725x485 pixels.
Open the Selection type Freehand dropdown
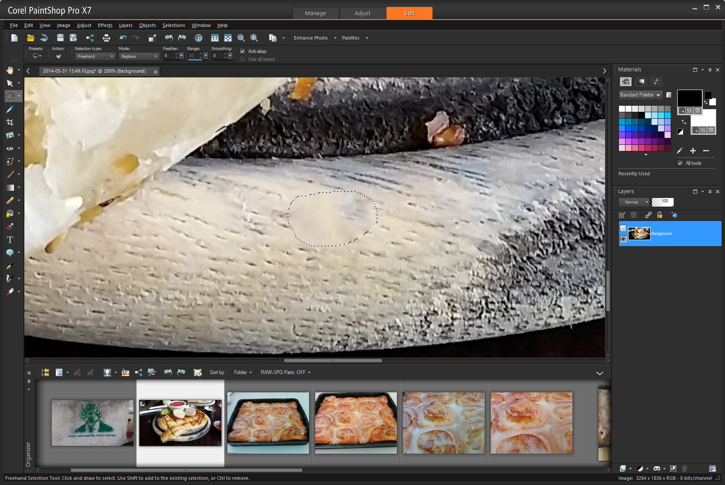coord(95,56)
